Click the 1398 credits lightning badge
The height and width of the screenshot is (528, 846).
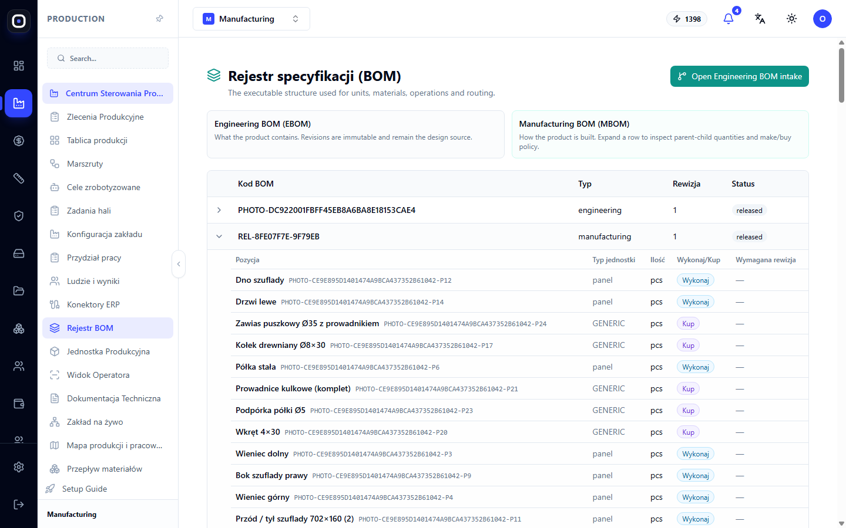(x=687, y=19)
